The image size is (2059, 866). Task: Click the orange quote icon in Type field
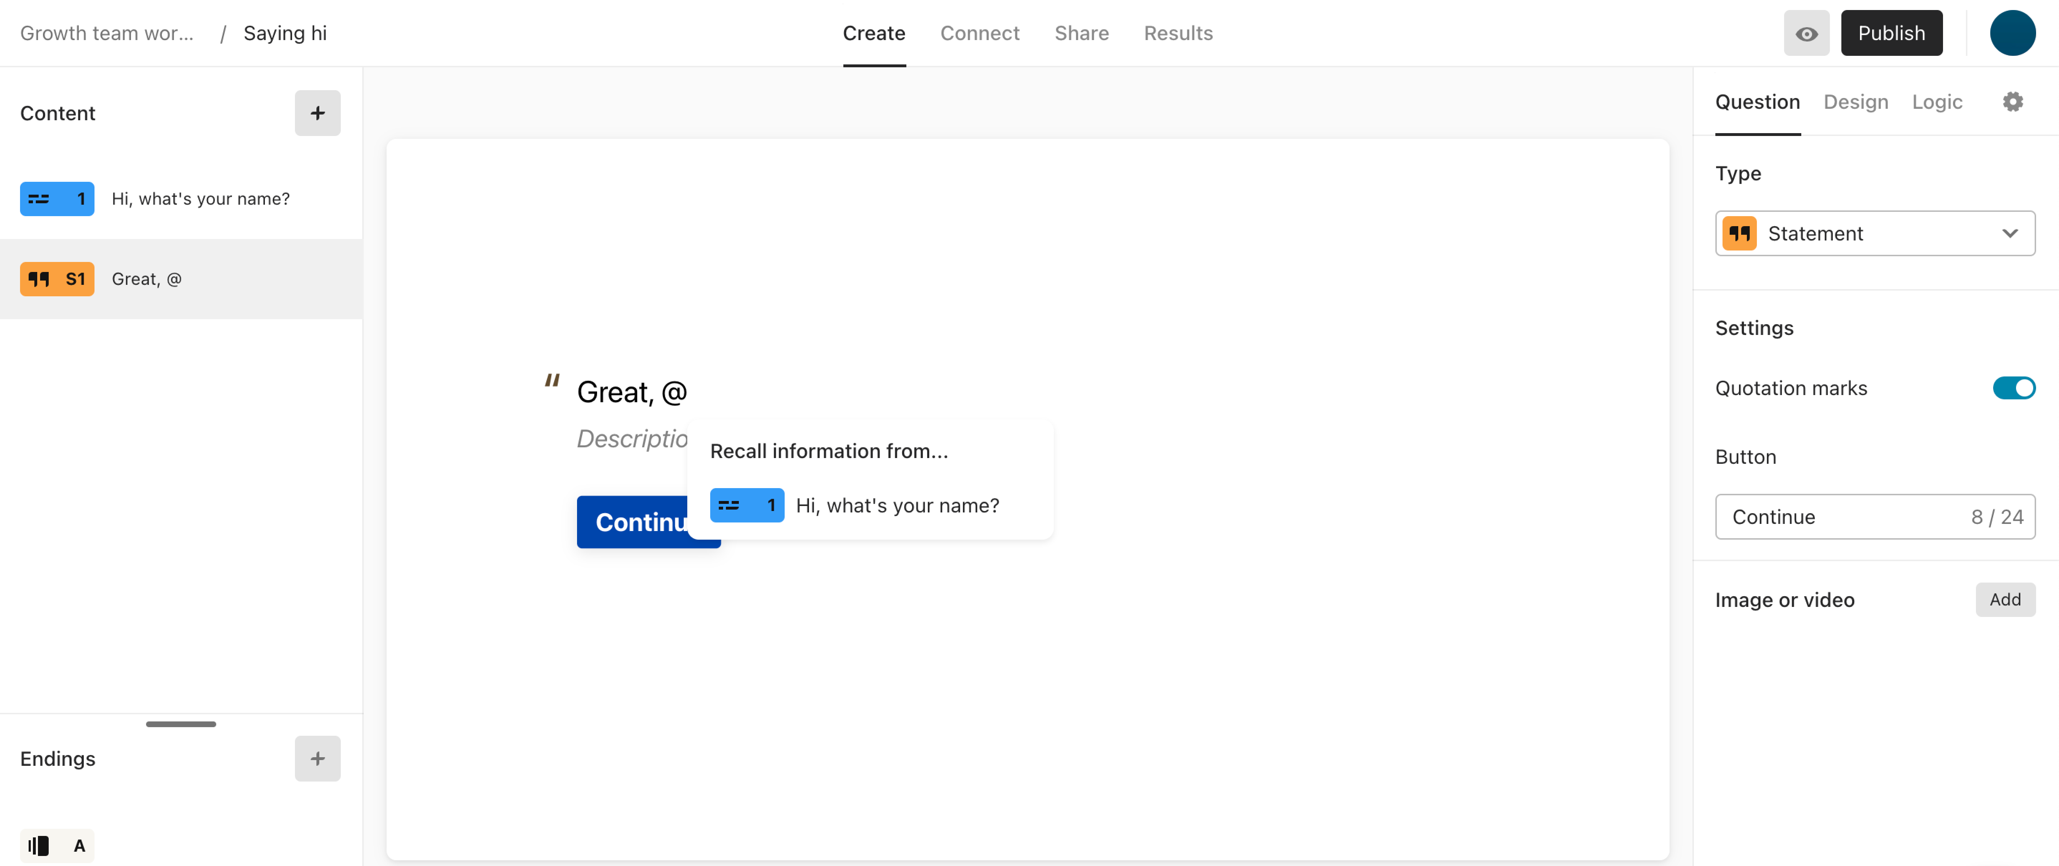tap(1739, 233)
